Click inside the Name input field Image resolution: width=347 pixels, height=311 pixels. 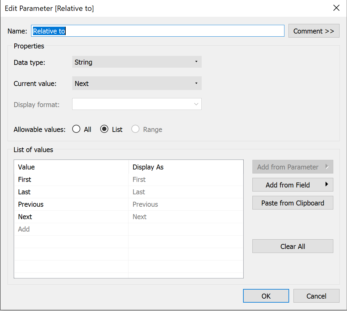156,31
